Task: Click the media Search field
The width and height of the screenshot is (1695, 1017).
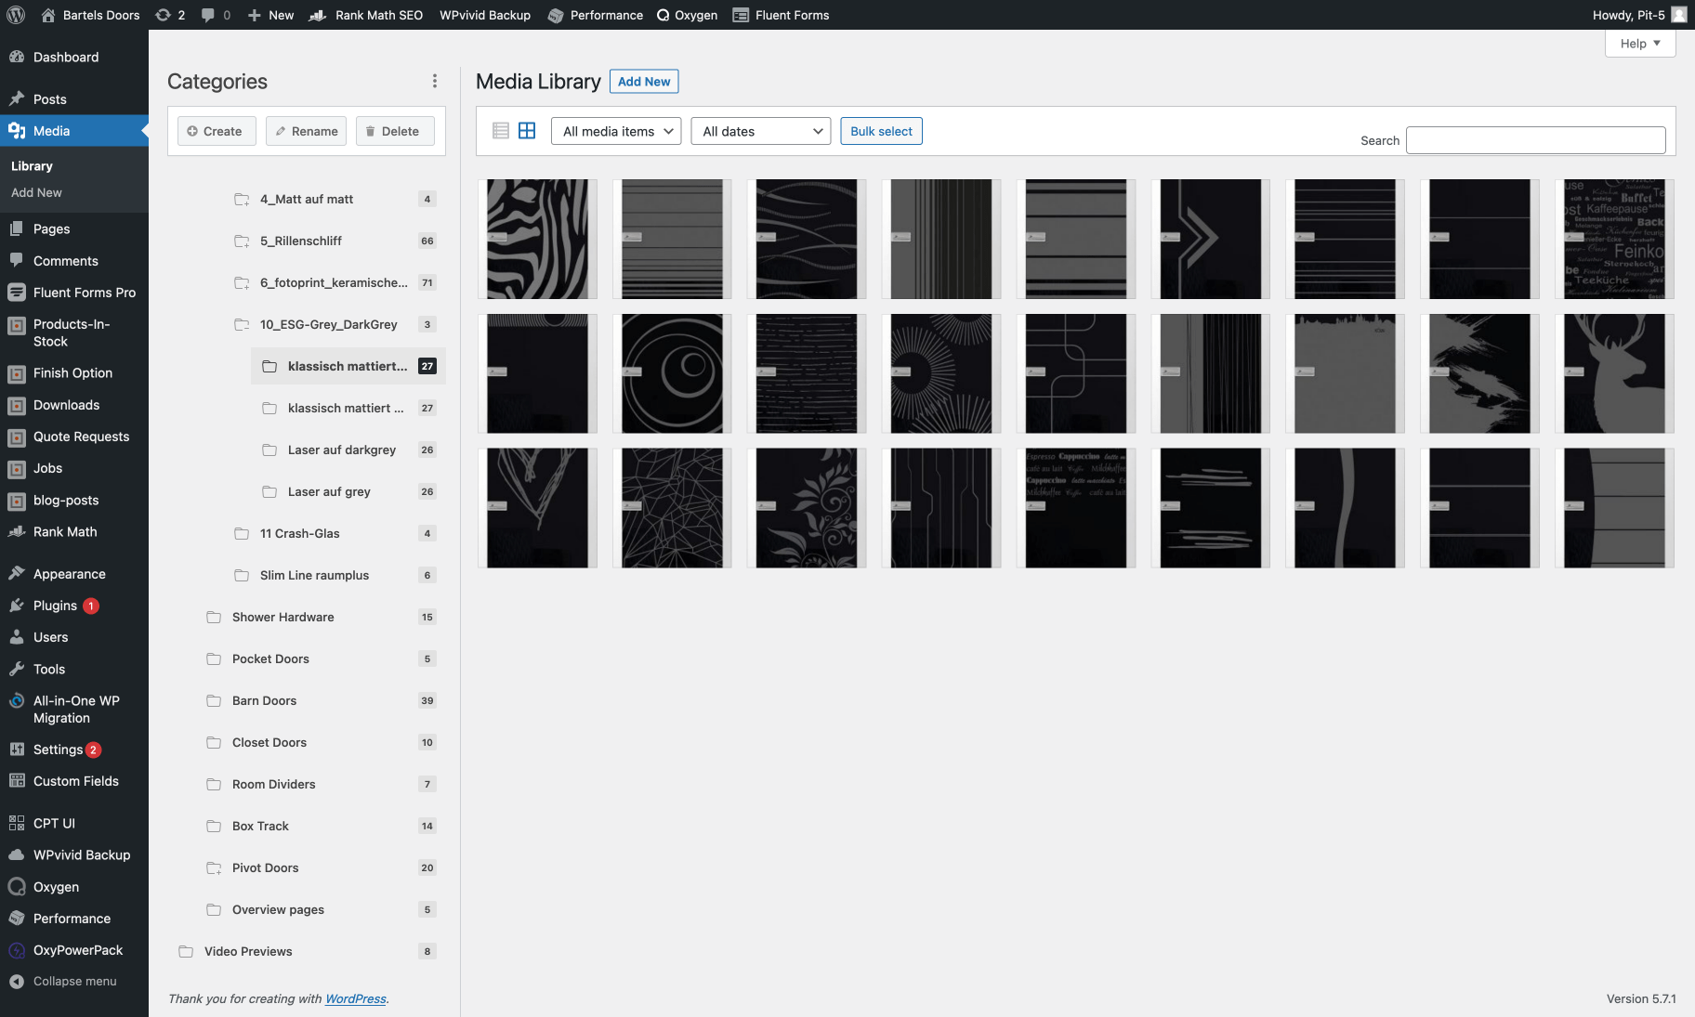Action: 1535,140
